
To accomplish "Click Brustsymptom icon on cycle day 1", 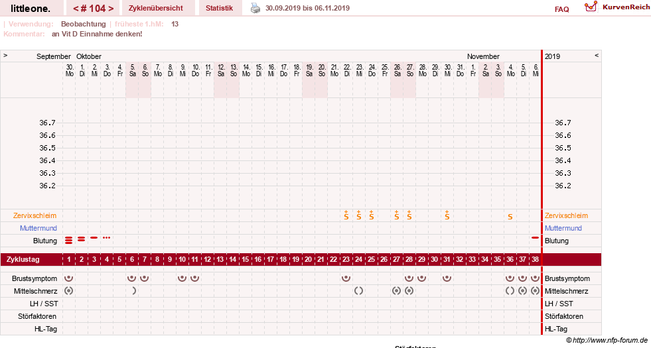I will 69,278.
